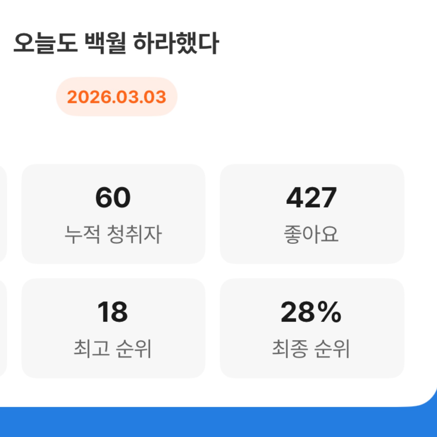The width and height of the screenshot is (437, 437).
Task: Click the 427 likes count
Action: pos(311,198)
